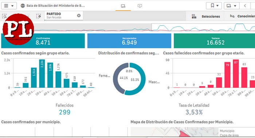This screenshot has width=255, height=138.
Task: Click the selections grid icon
Action: [194, 16]
